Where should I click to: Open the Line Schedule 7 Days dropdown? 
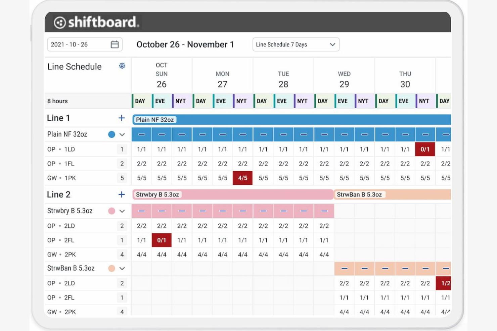click(x=296, y=44)
